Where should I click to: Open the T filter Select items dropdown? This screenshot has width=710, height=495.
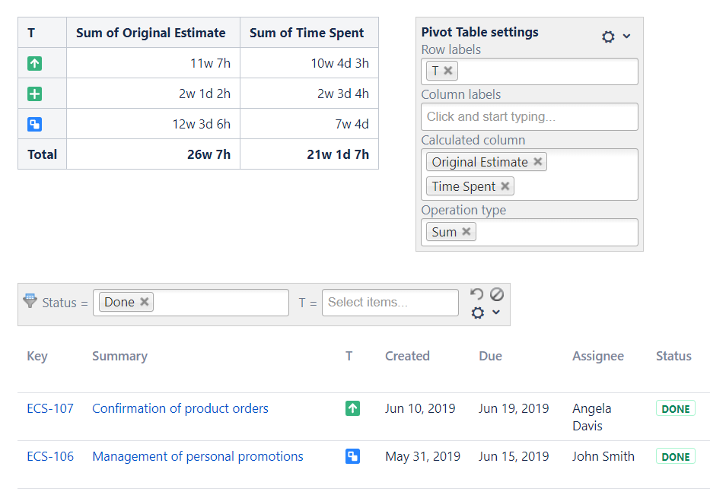(390, 302)
